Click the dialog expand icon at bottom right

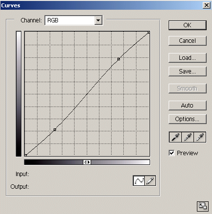pos(203,206)
